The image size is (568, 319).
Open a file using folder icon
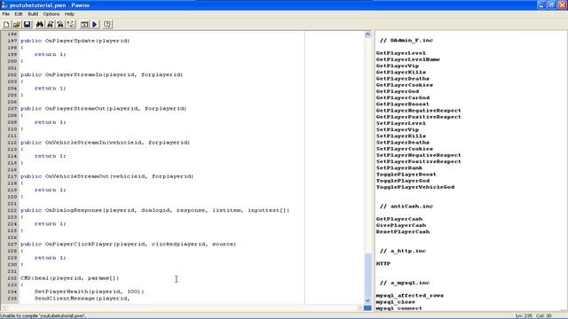(17, 24)
